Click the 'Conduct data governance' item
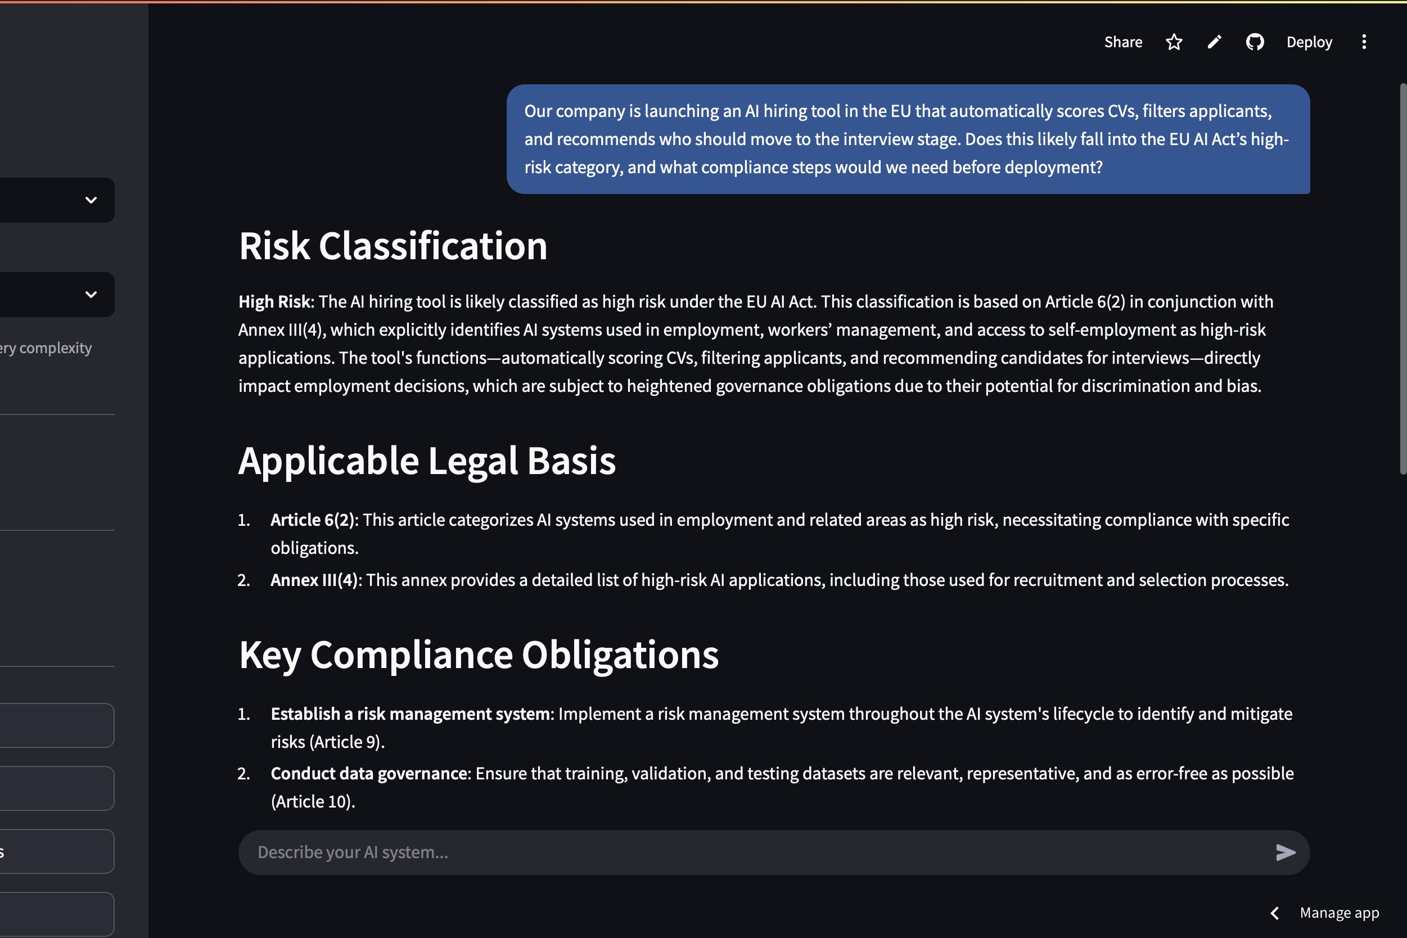The image size is (1407, 938). (x=782, y=787)
